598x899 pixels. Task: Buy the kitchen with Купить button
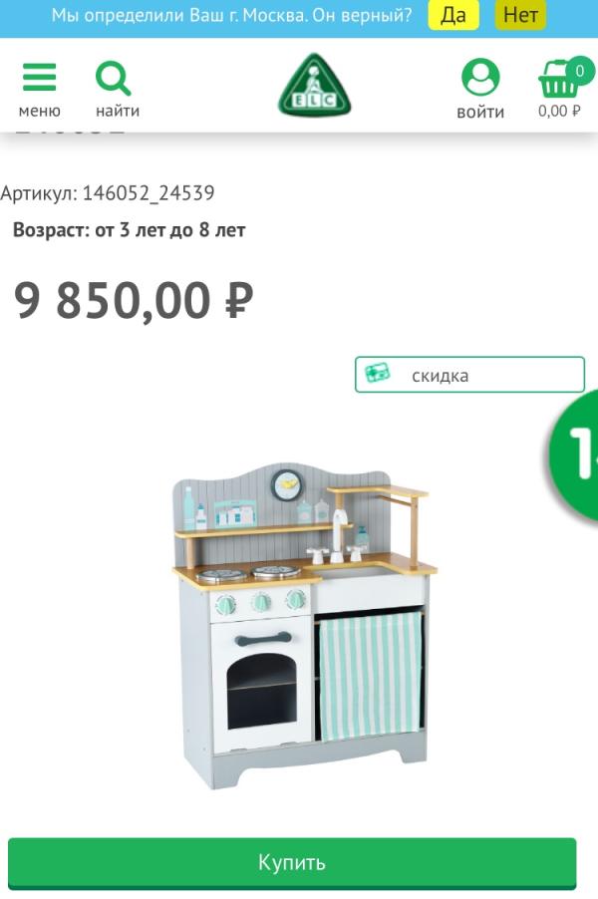pyautogui.click(x=292, y=863)
